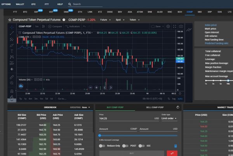Enter fullscreen chart mode
Screen dimensions: 233x156
[x=174, y=26]
